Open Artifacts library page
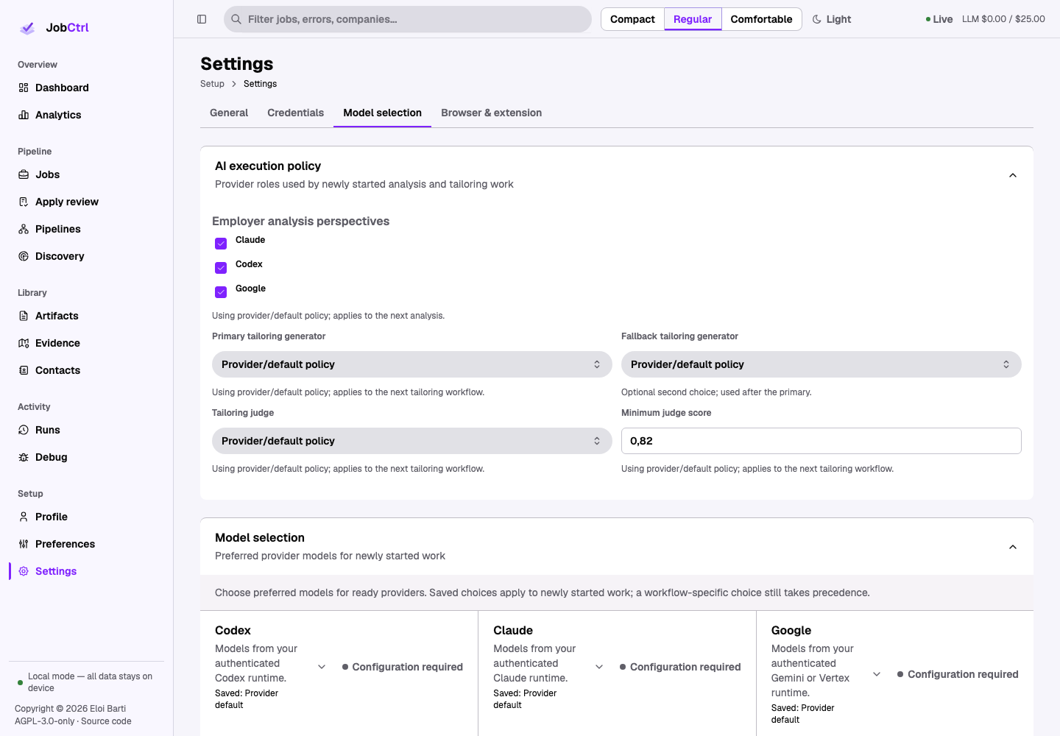The image size is (1060, 736). click(x=87, y=316)
